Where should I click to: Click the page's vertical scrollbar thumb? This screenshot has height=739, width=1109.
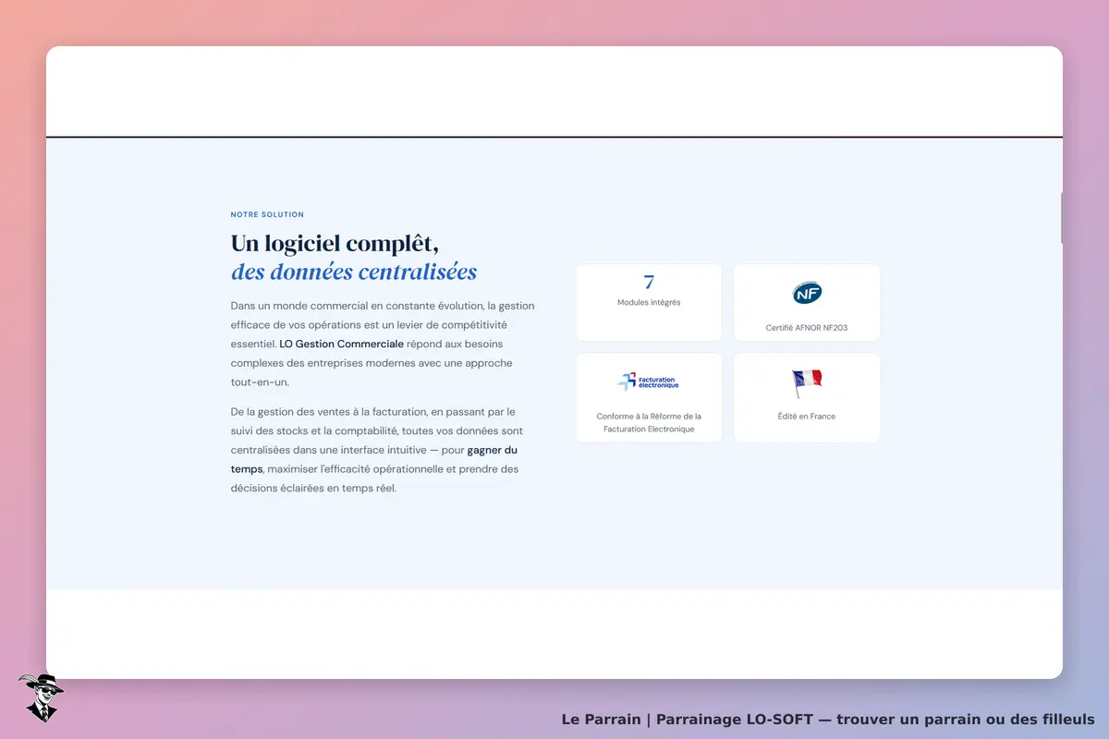tap(1061, 218)
